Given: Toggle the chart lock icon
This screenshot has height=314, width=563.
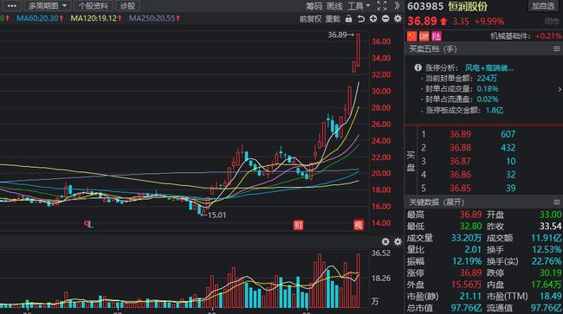Looking at the screenshot, I should point(349,19).
